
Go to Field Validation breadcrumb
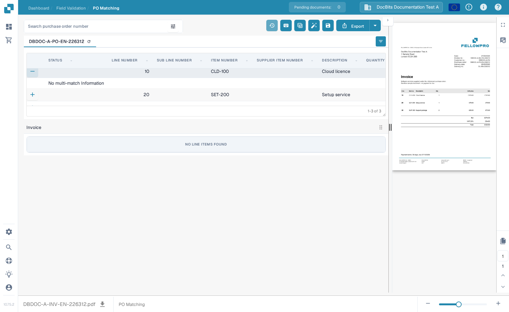click(x=71, y=8)
